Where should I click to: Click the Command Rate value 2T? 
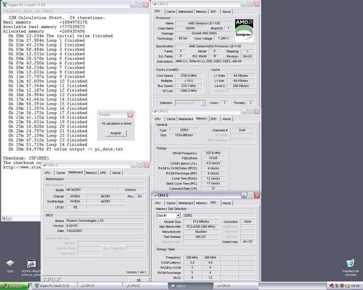[213, 188]
